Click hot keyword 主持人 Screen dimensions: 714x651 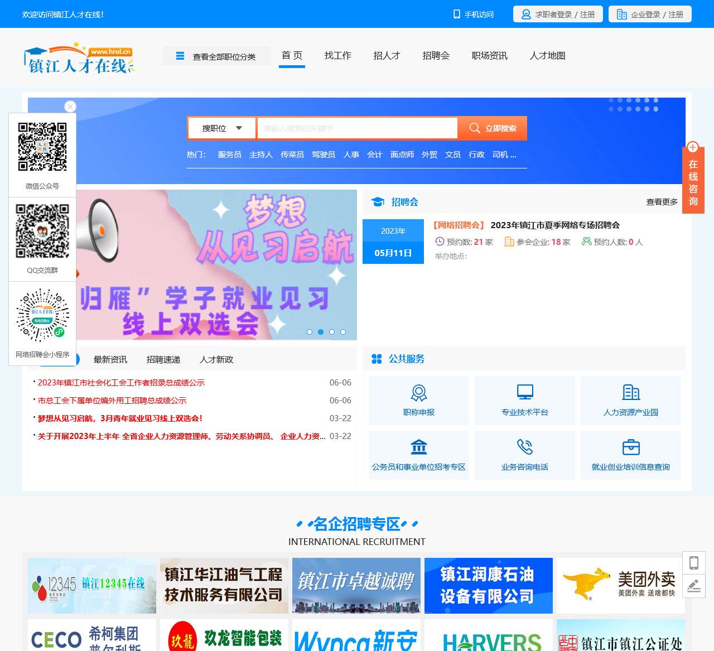pyautogui.click(x=261, y=155)
